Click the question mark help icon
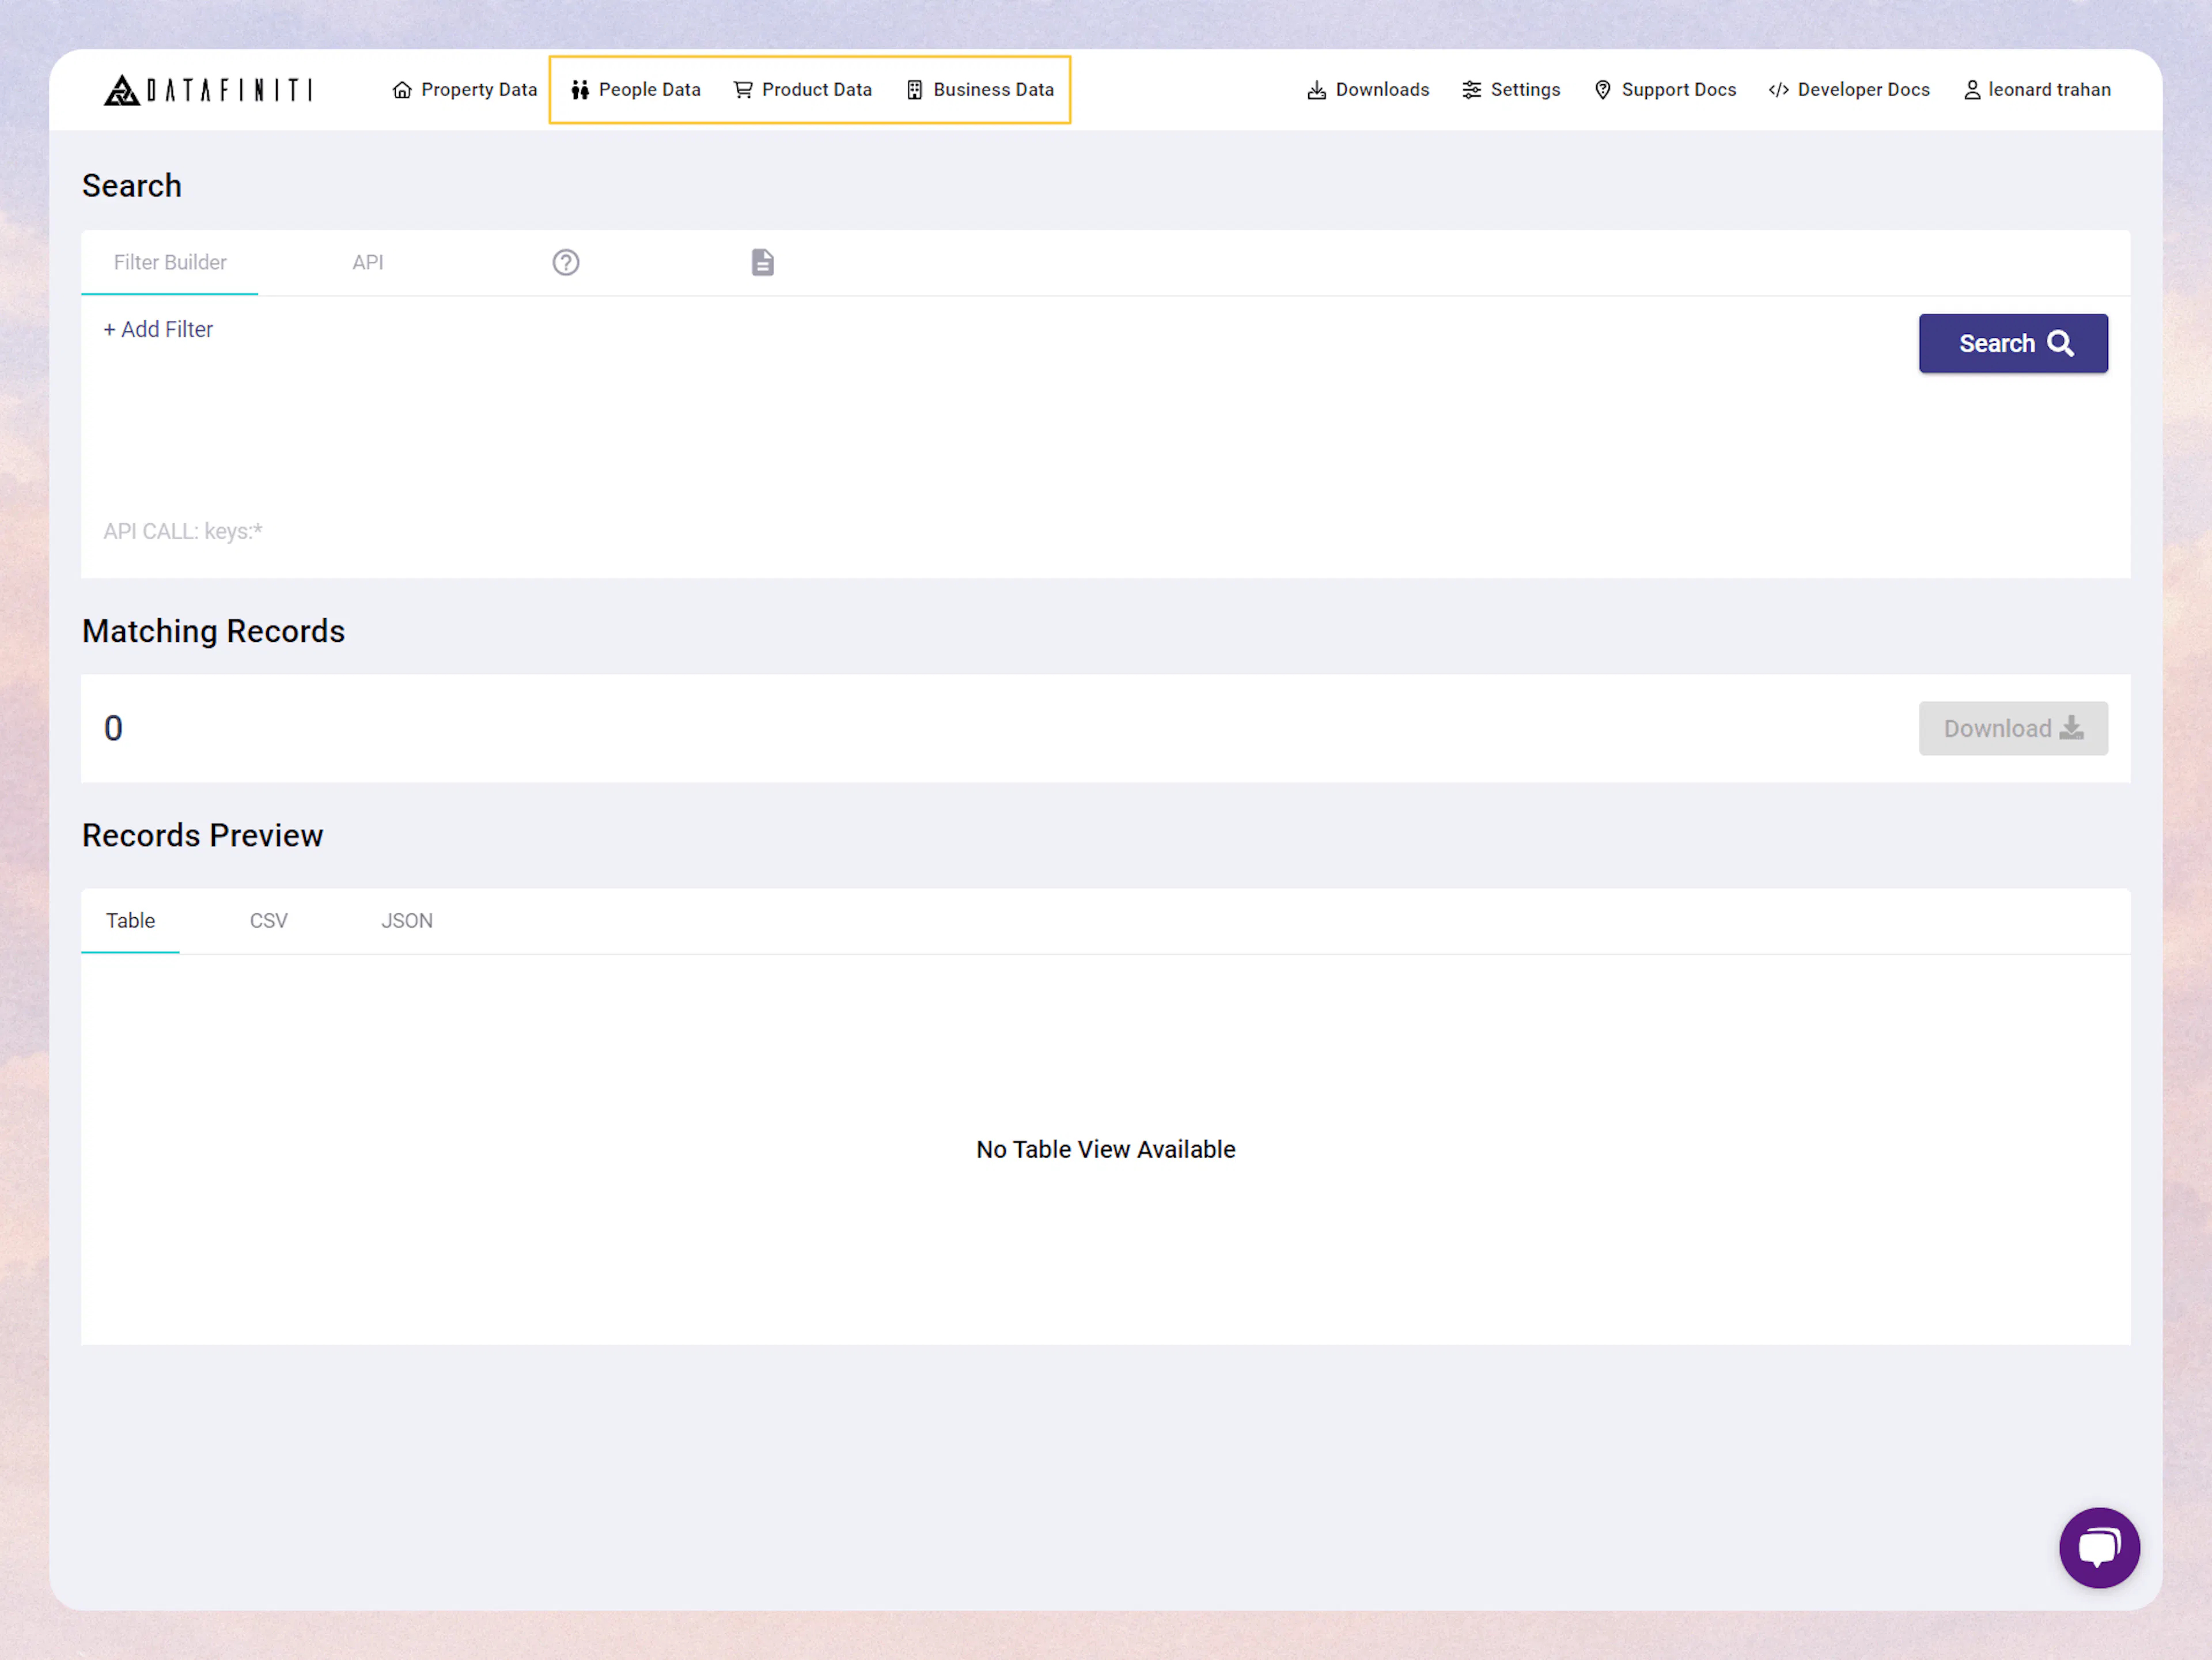The image size is (2212, 1660). point(566,262)
